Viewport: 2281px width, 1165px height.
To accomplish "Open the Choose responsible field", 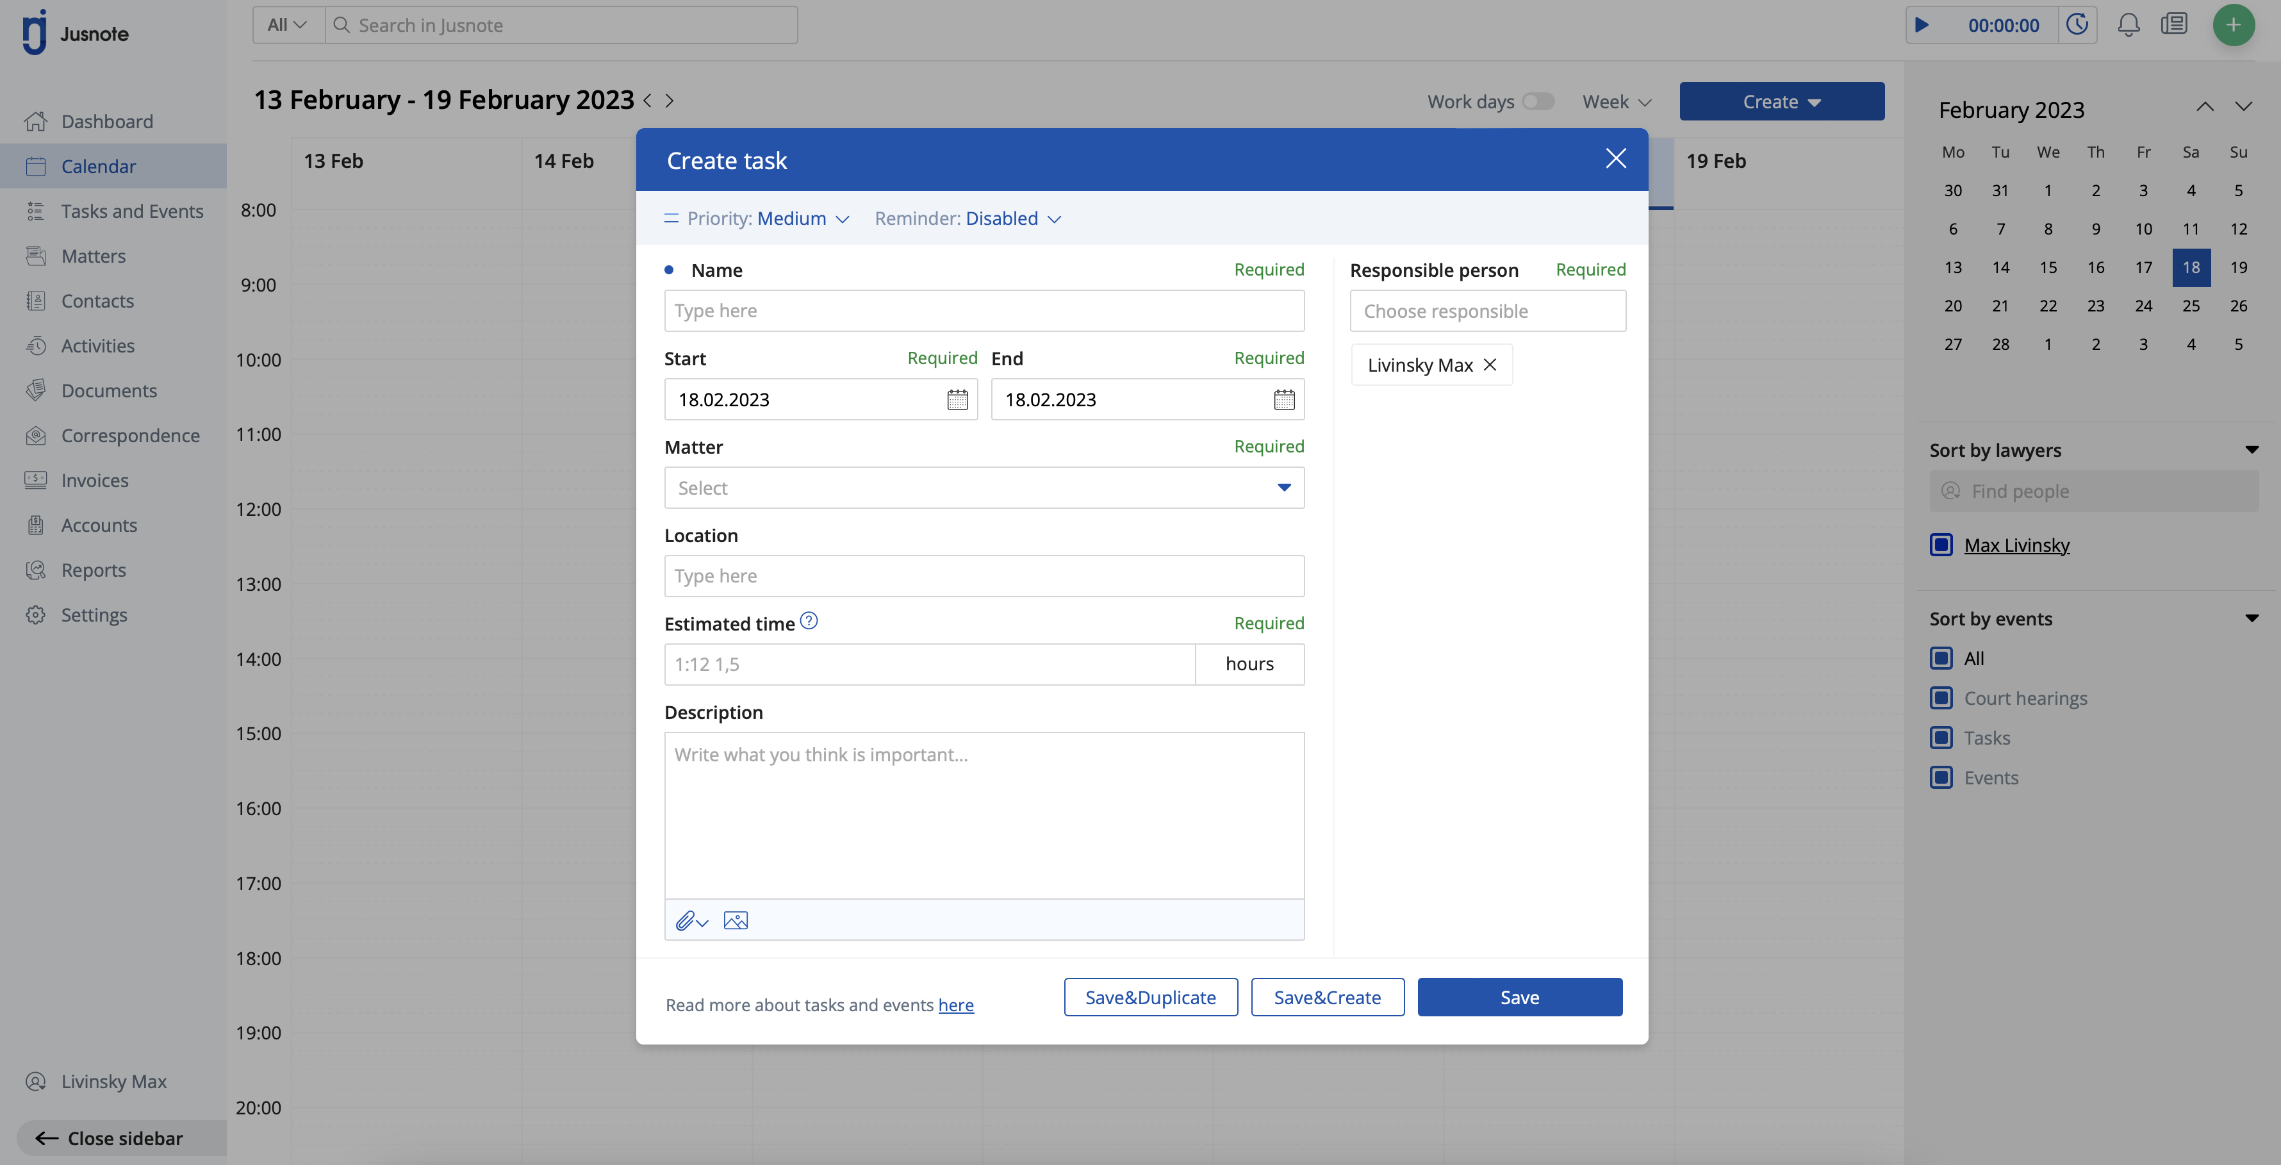I will (x=1488, y=311).
